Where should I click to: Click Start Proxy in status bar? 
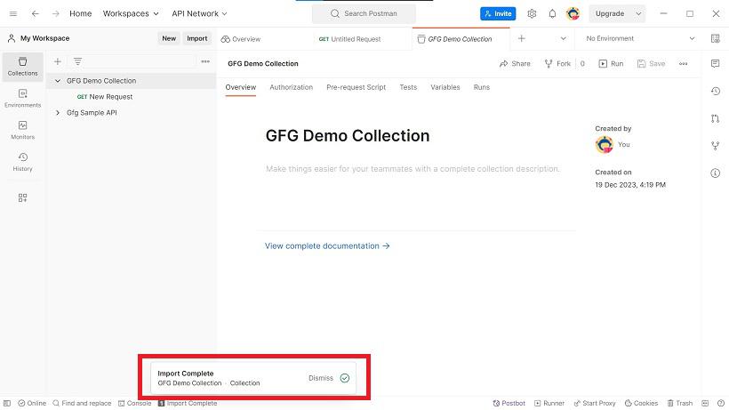595,403
